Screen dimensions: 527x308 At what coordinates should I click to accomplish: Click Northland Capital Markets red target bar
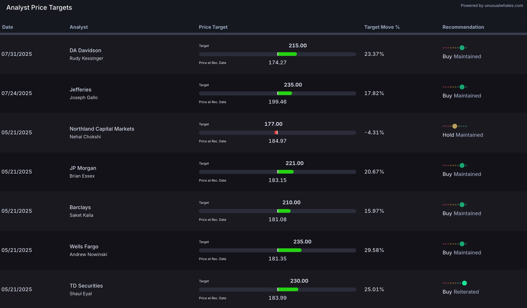(x=276, y=133)
